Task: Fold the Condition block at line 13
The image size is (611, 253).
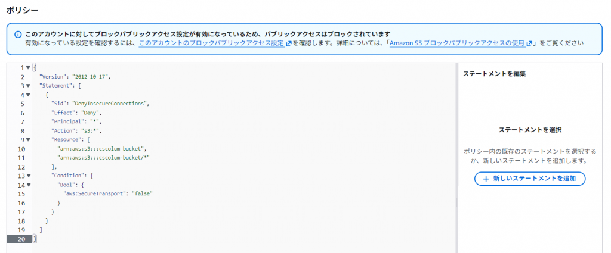Action: click(28, 176)
